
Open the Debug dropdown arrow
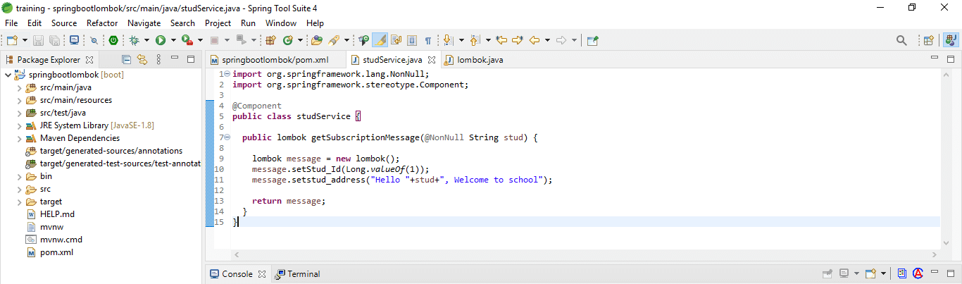pyautogui.click(x=146, y=40)
